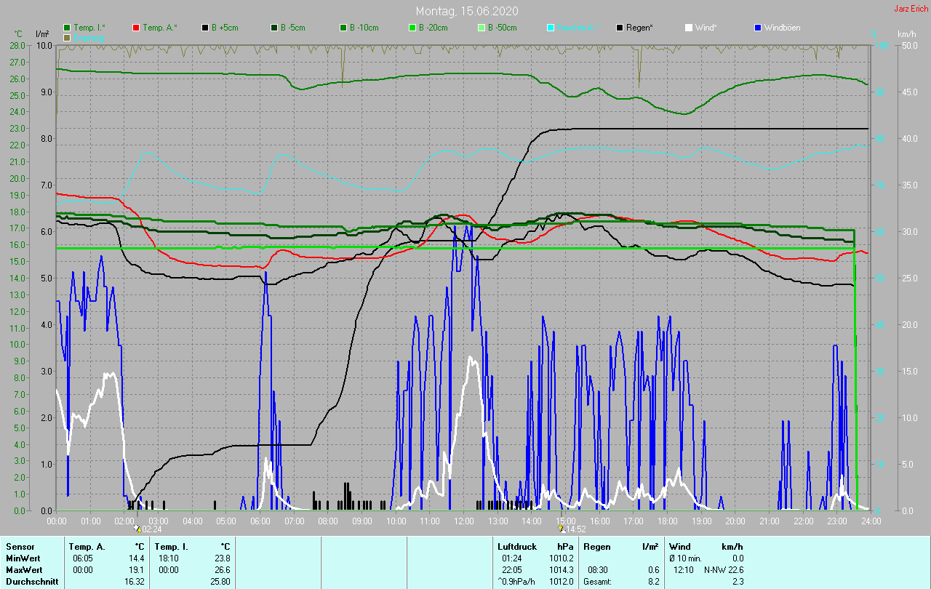Click the blue Windböen legend square
Image resolution: width=931 pixels, height=589 pixels.
757,28
